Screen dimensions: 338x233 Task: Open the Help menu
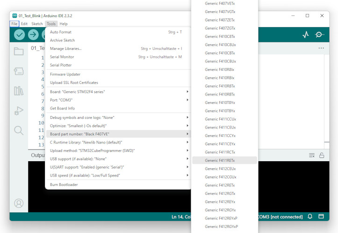coord(64,24)
